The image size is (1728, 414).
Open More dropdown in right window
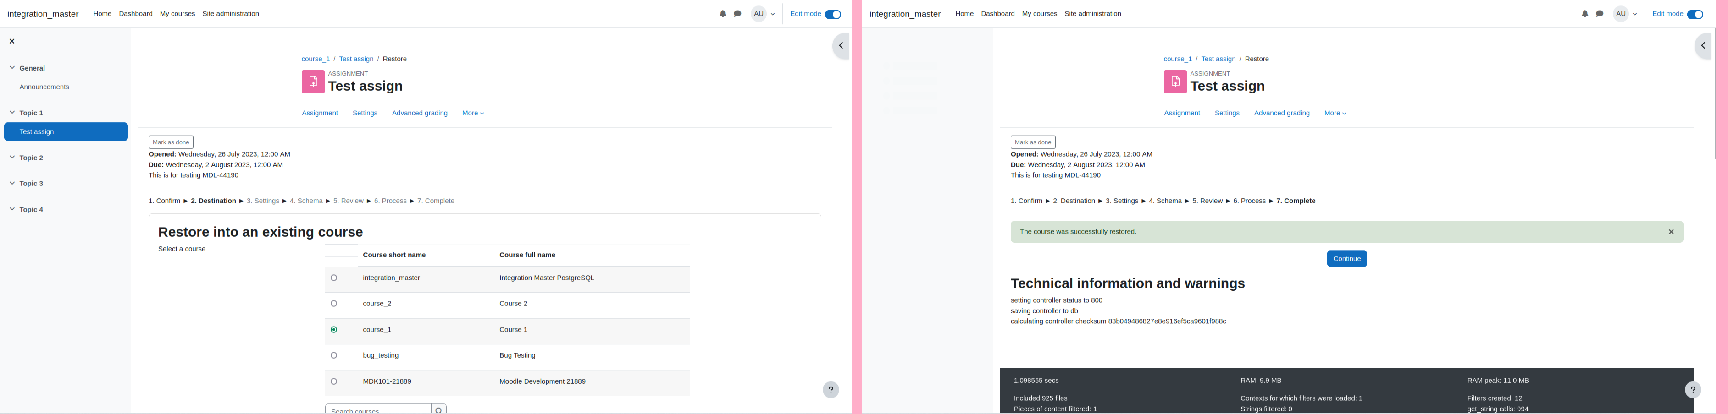tap(1335, 113)
